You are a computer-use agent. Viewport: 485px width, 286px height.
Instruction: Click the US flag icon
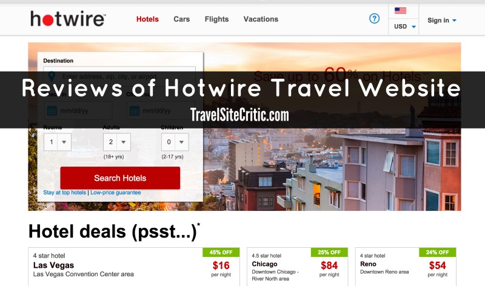pos(400,10)
